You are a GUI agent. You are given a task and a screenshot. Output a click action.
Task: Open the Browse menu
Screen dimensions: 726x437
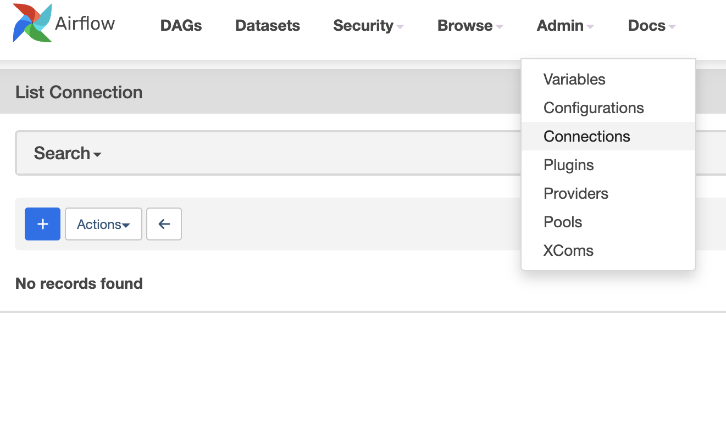[x=470, y=26]
